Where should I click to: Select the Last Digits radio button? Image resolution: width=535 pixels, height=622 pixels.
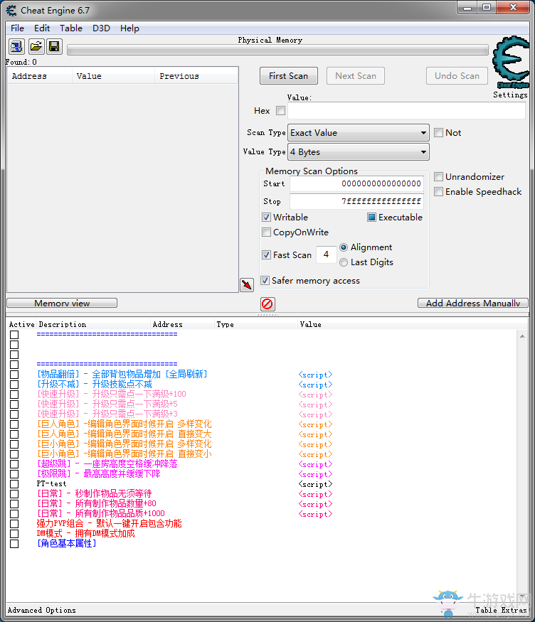tap(344, 262)
